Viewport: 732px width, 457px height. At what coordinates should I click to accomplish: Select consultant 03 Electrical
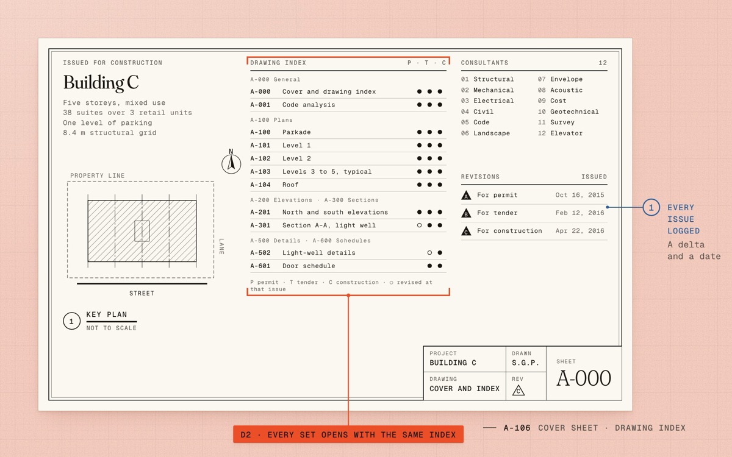[487, 101]
